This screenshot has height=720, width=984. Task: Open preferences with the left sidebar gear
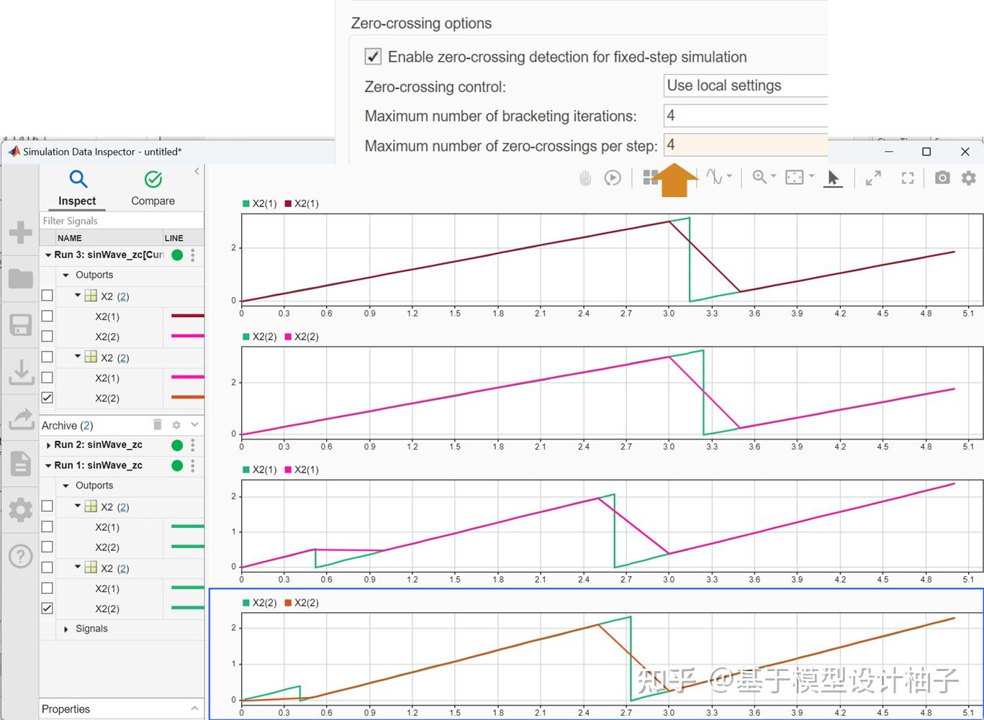20,510
